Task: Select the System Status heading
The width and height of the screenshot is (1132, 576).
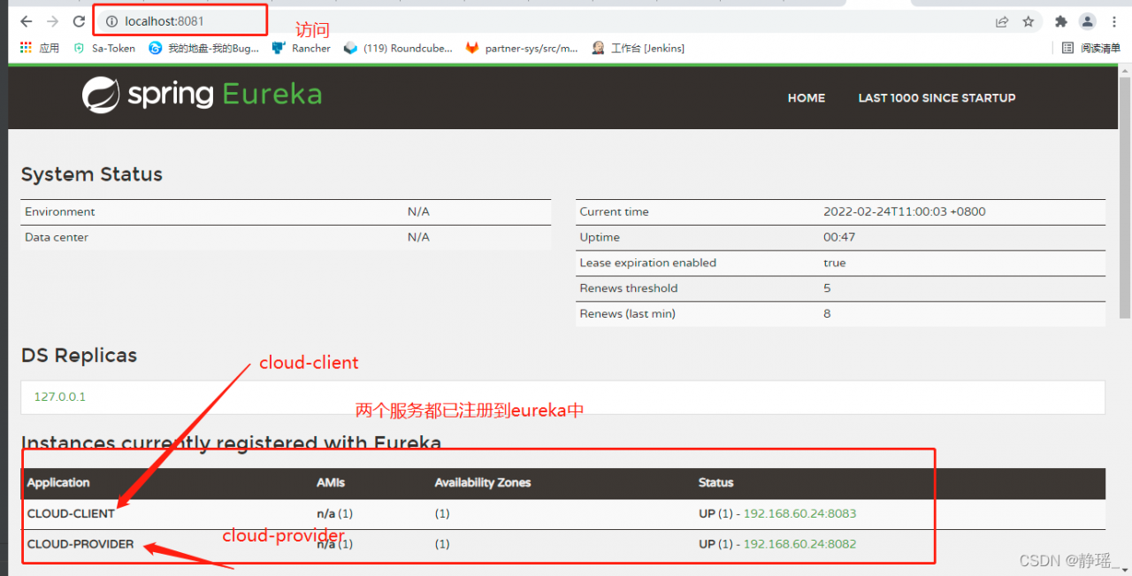Action: [x=92, y=174]
